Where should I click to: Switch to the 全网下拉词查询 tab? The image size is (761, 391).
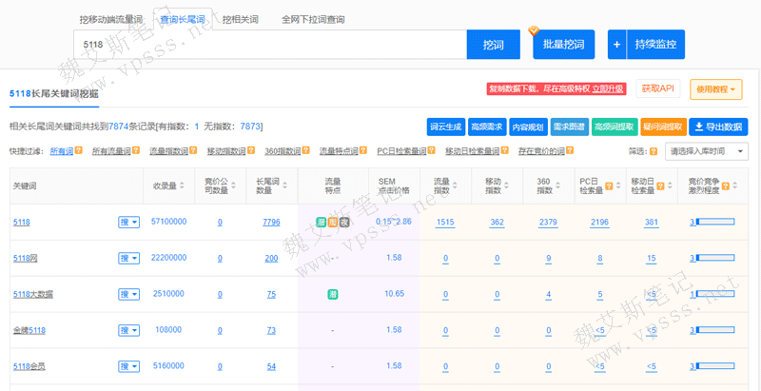tap(313, 19)
